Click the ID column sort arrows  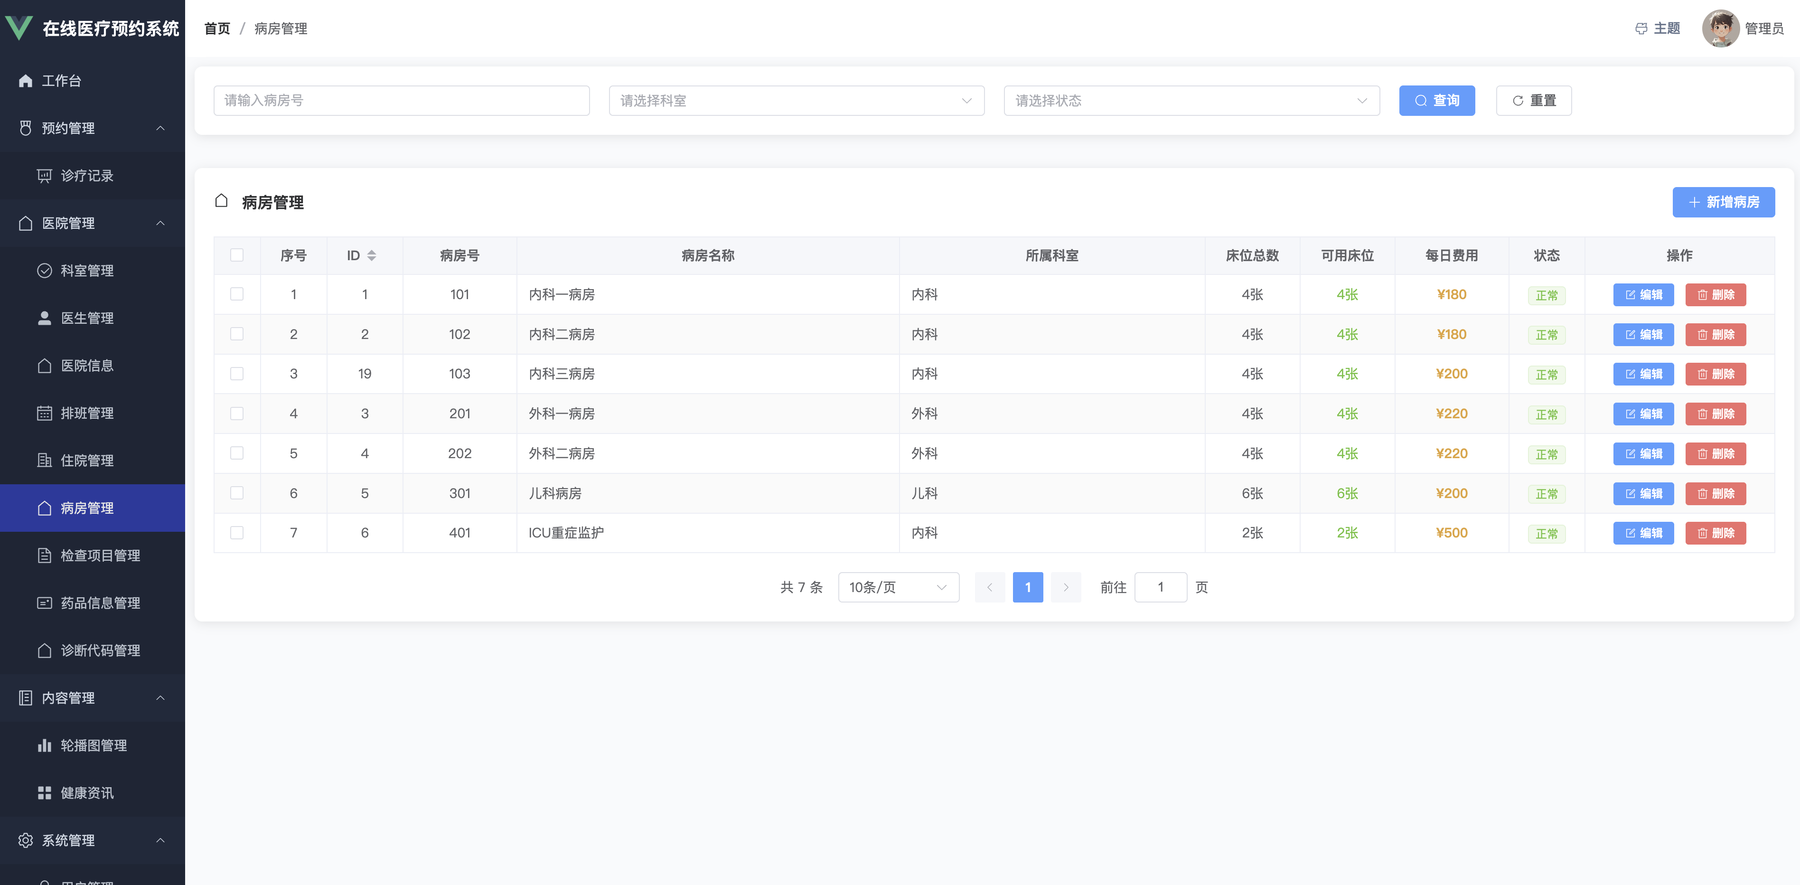point(371,256)
